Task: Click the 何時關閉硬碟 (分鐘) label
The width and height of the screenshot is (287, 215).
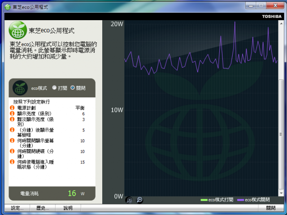Action: click(35, 154)
